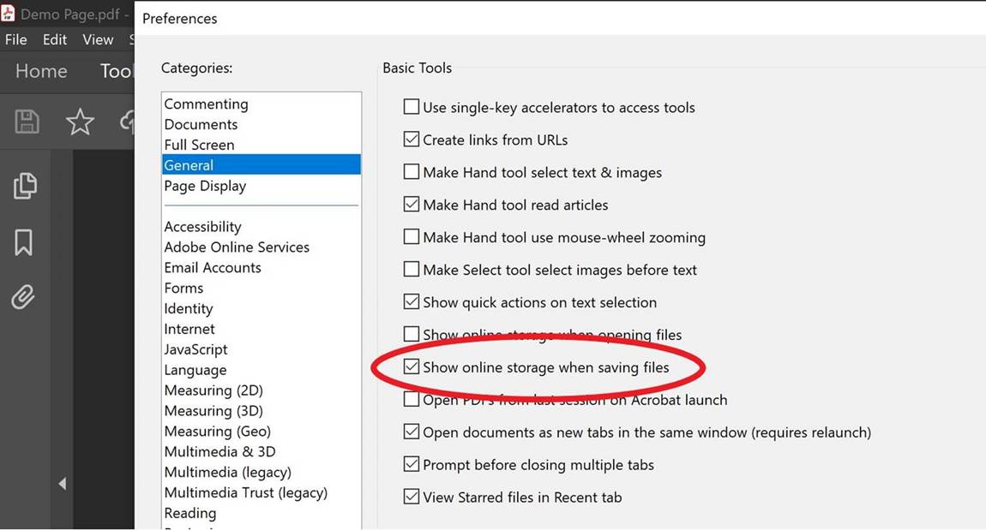Select the Commenting category
This screenshot has height=530, width=986.
[x=206, y=104]
